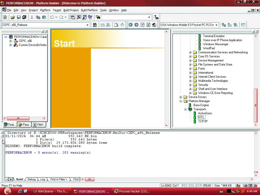Open the Target menu
The width and height of the screenshot is (260, 195).
[57, 10]
